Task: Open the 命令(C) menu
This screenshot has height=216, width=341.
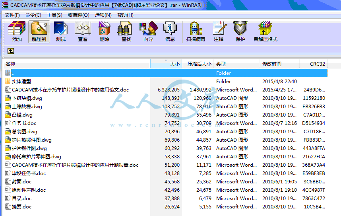Action: 33,15
